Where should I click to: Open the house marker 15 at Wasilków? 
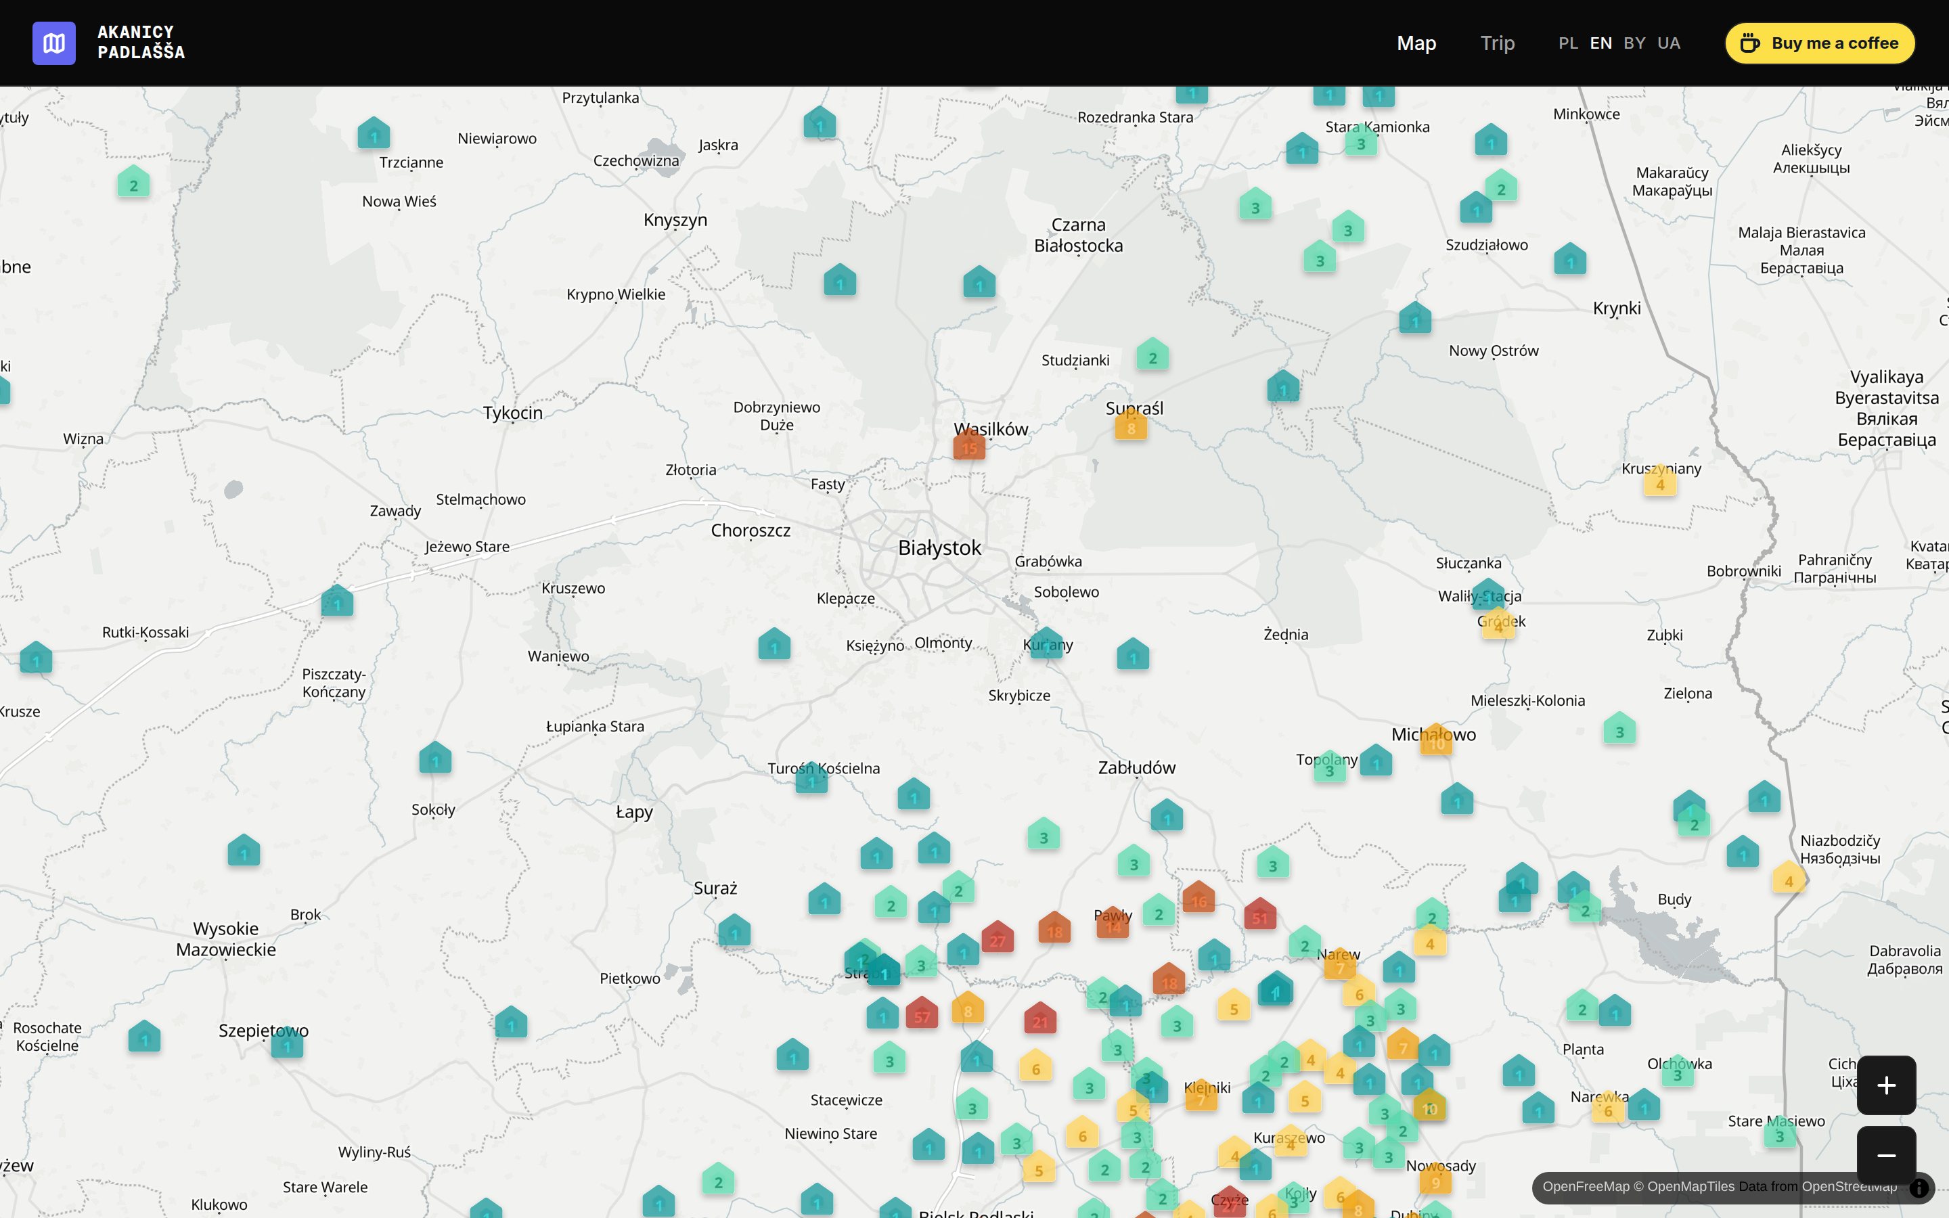(x=969, y=444)
